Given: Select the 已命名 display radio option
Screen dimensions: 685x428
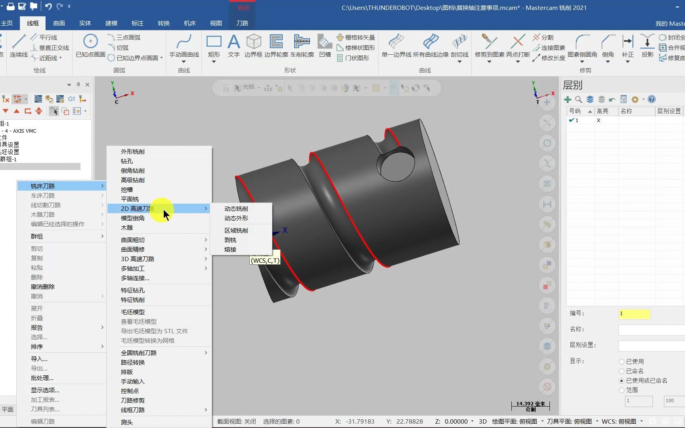Looking at the screenshot, I should click(x=622, y=371).
